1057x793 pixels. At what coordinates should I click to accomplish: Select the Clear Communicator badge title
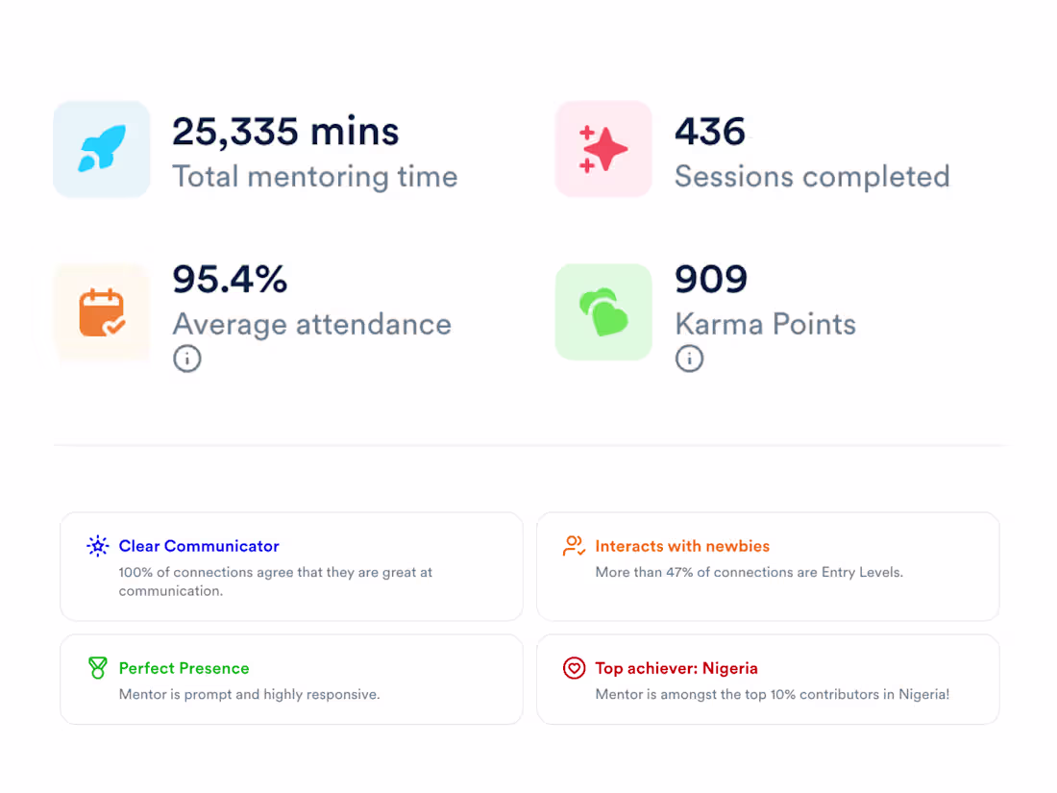(x=199, y=546)
